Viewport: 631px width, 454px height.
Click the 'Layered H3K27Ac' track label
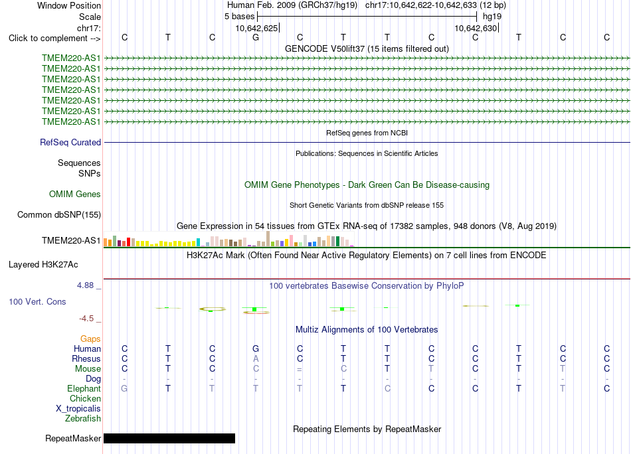(43, 265)
